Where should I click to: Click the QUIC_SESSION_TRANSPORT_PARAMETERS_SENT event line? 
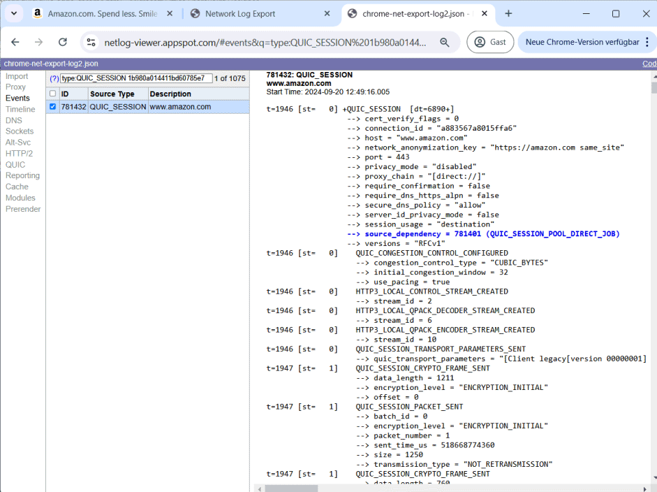point(441,349)
